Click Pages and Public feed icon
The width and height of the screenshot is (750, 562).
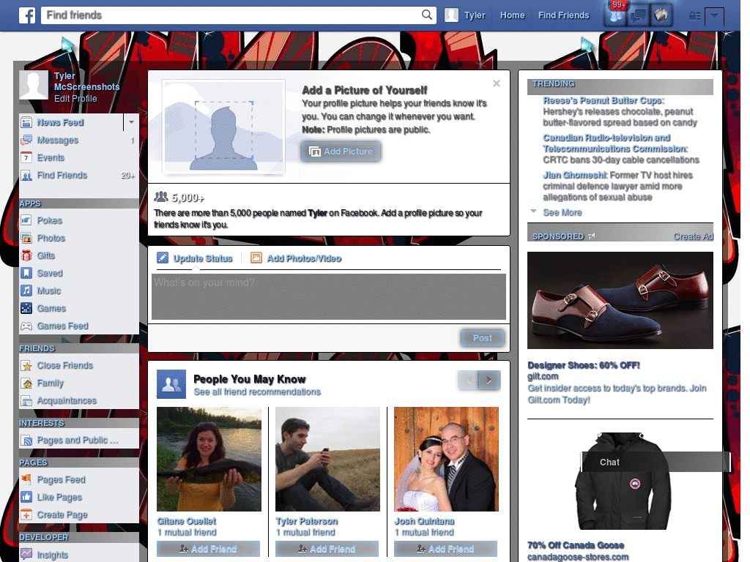26,440
